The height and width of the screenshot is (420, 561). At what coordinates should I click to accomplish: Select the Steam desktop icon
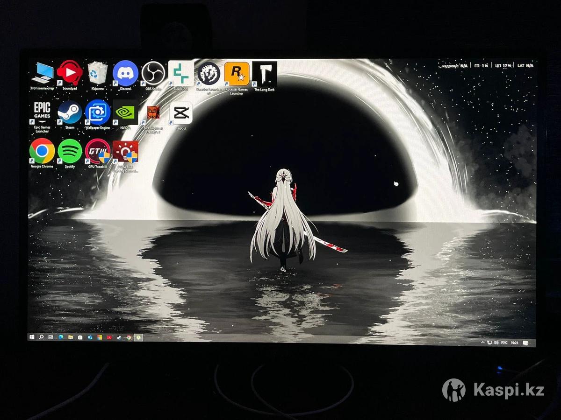(x=70, y=113)
